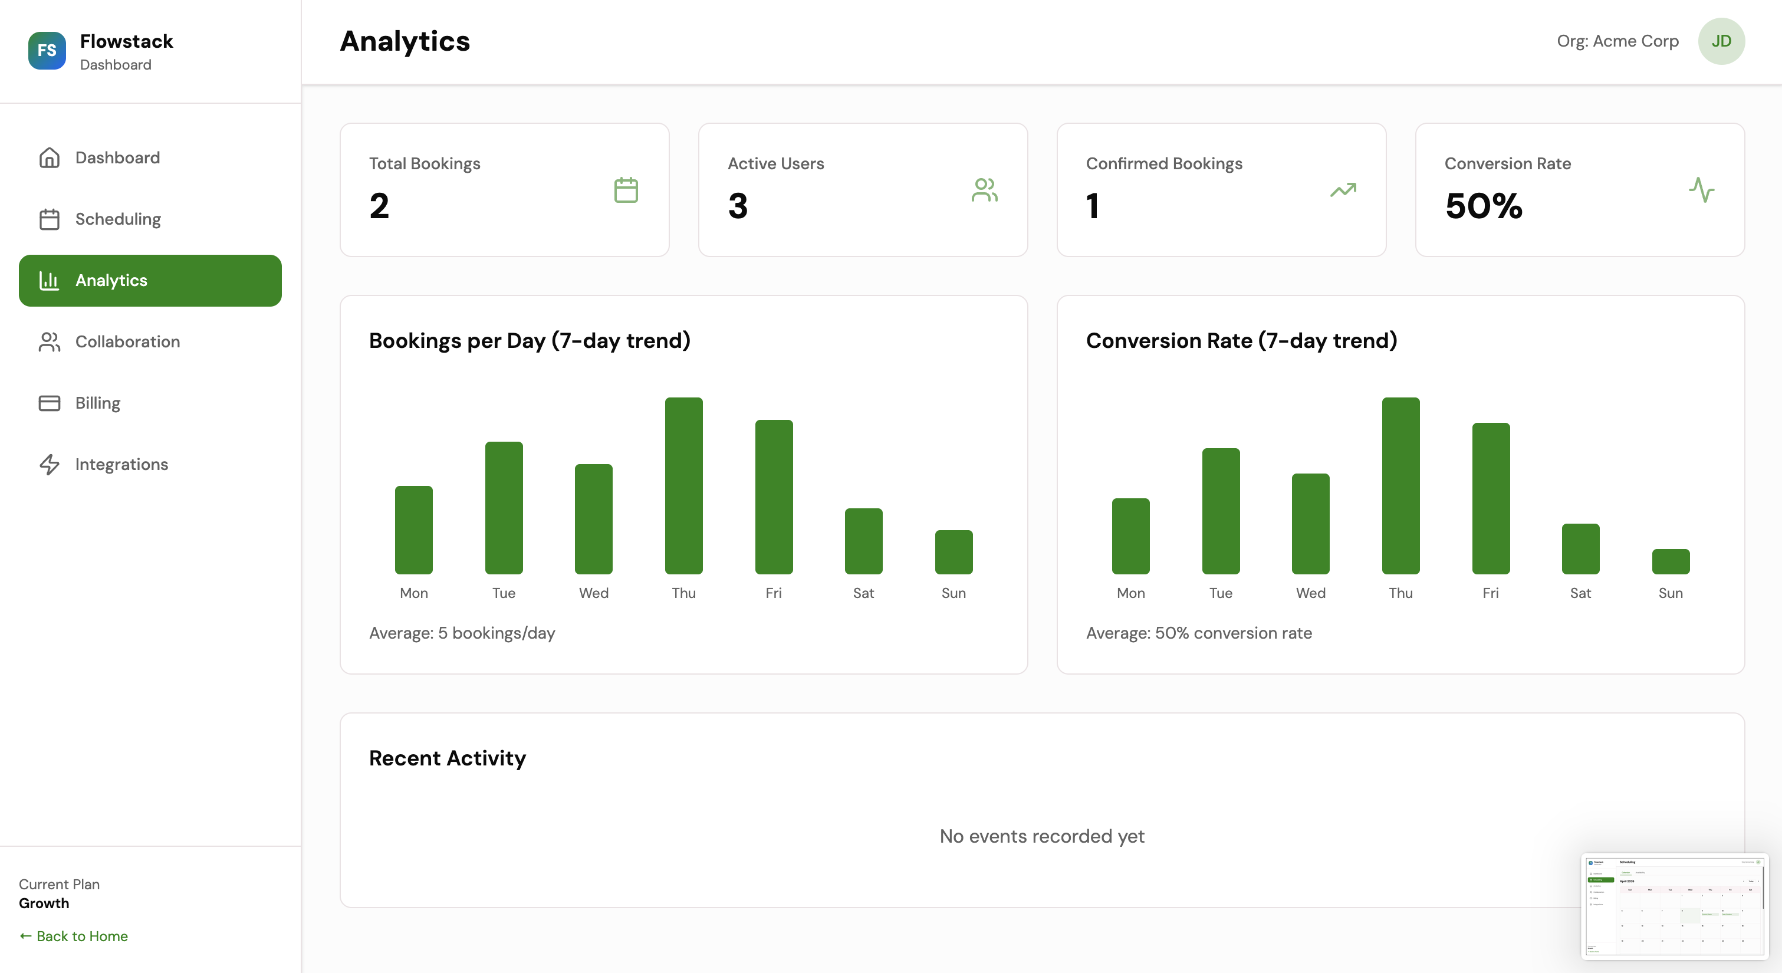The image size is (1782, 973).
Task: Click 'No events recorded yet' message
Action: coord(1042,836)
